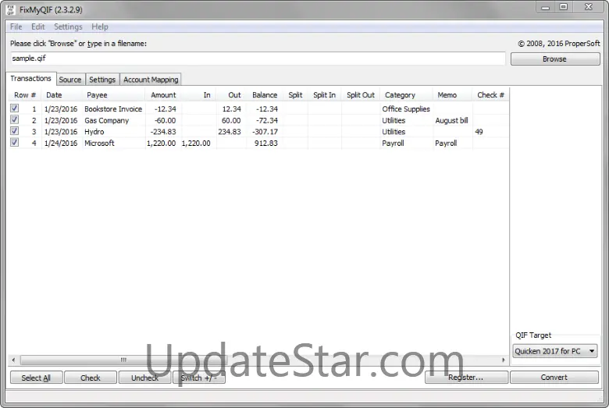Click the 912.83 balance cell
Viewport: 609px width, 408px height.
click(x=265, y=144)
